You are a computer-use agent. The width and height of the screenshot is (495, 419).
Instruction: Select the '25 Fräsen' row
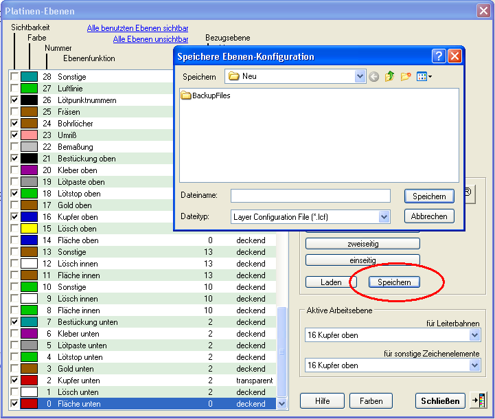91,111
